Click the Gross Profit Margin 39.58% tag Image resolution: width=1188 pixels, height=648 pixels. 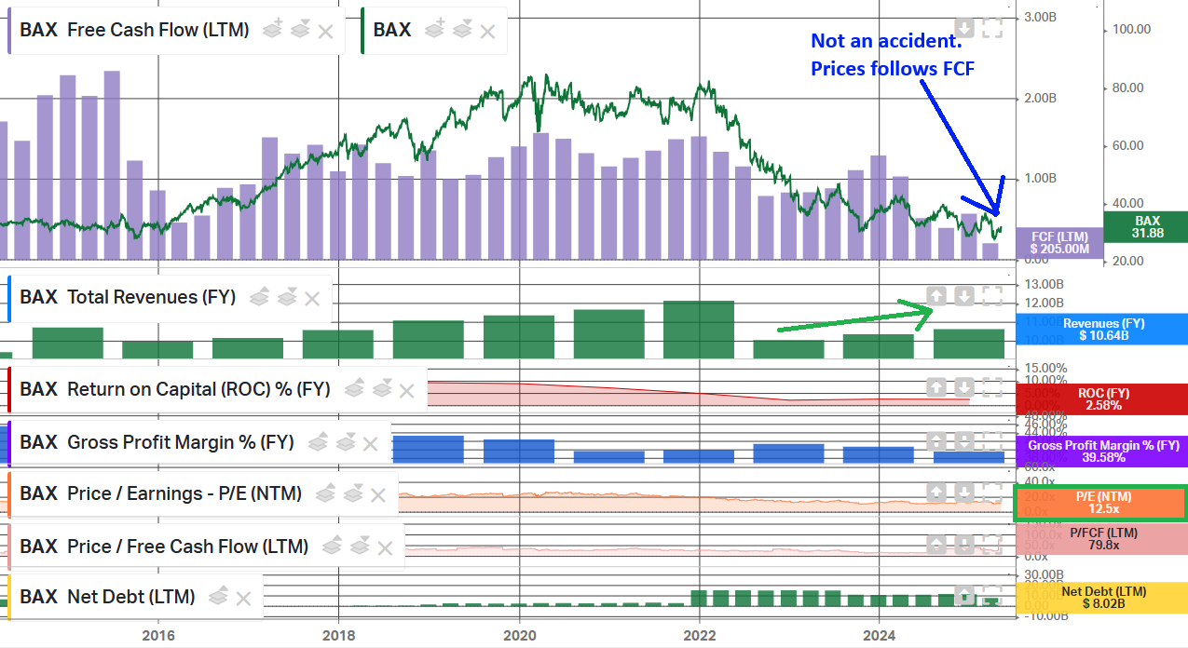pos(1102,452)
